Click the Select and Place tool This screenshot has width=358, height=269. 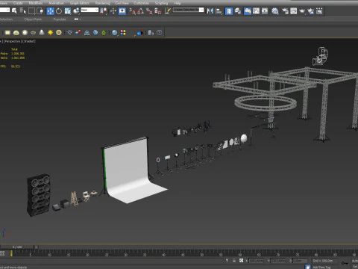(76, 10)
